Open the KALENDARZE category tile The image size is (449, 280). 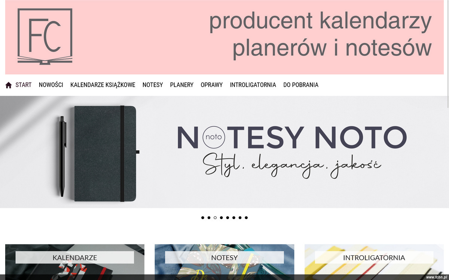(x=75, y=262)
